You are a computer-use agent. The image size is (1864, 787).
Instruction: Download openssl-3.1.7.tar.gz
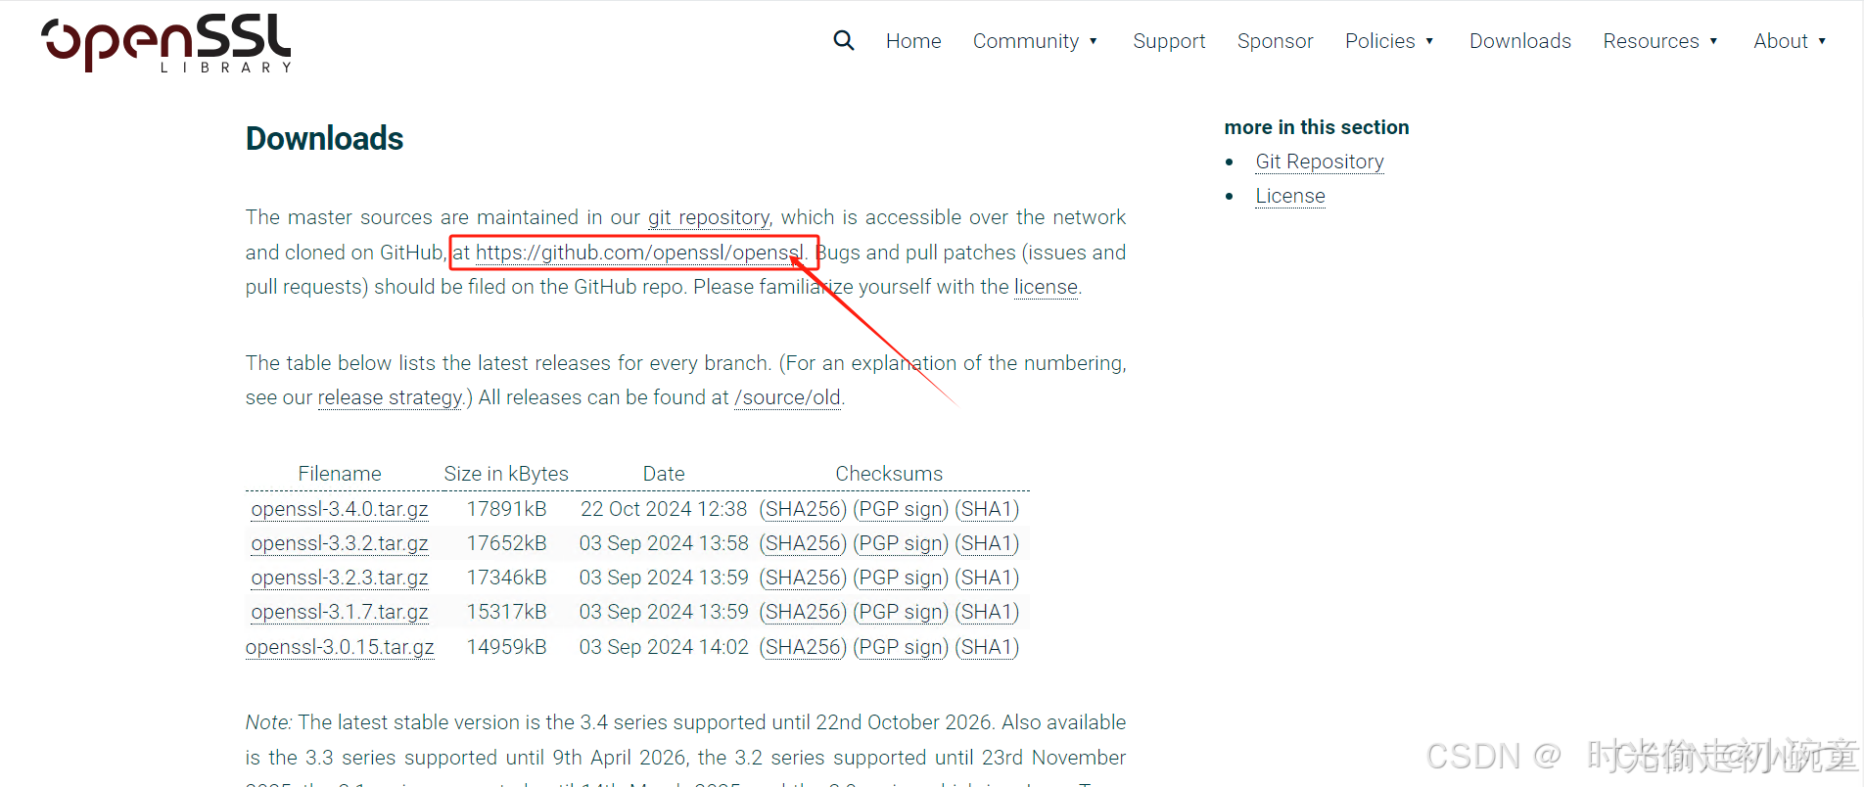click(x=340, y=612)
